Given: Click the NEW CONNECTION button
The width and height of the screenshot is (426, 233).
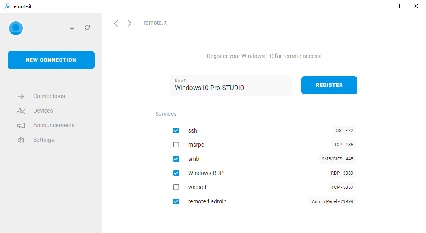Looking at the screenshot, I should [51, 60].
